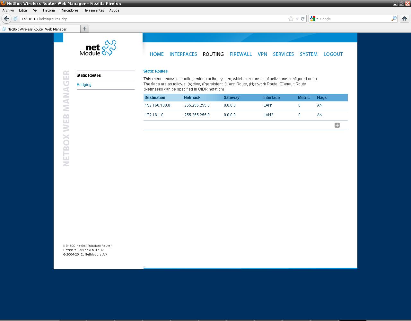Close the Firefox window
The width and height of the screenshot is (411, 321).
tap(407, 4)
